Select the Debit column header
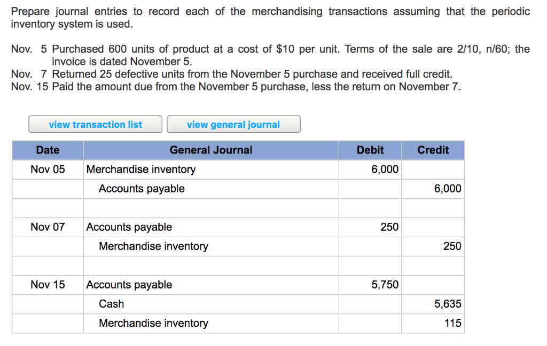The width and height of the screenshot is (547, 346). tap(370, 150)
